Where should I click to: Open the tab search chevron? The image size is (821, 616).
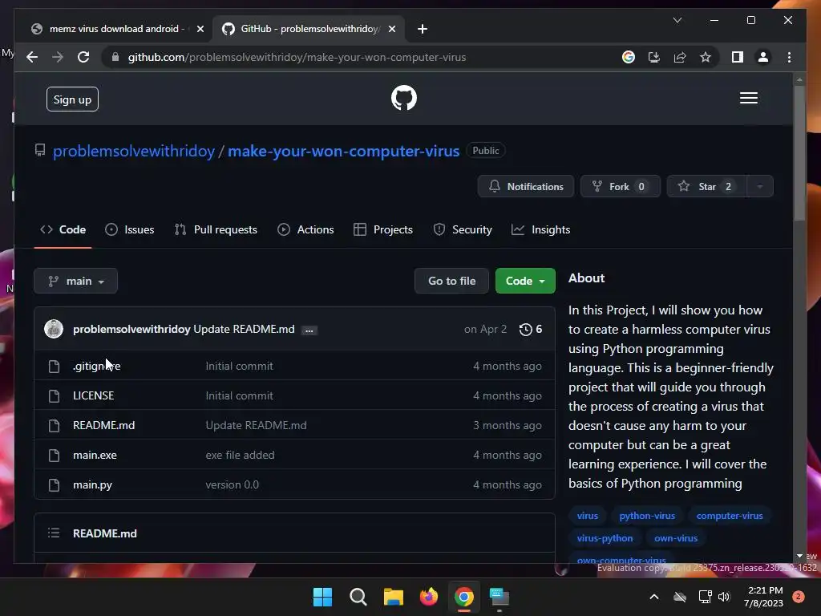click(677, 20)
